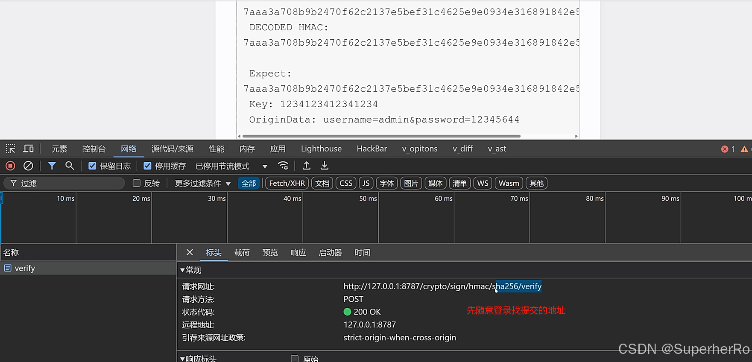The width and height of the screenshot is (752, 362).
Task: Open the 性能 panel tab
Action: pyautogui.click(x=217, y=149)
